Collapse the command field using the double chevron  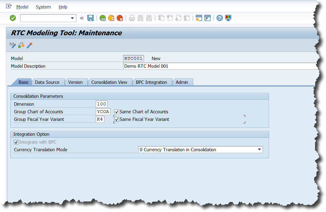pos(82,18)
